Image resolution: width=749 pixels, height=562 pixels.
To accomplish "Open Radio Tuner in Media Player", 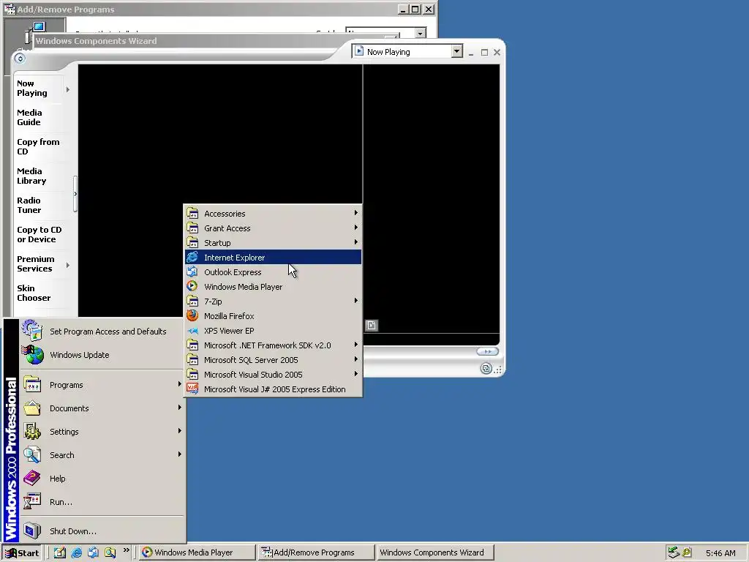I will click(40, 205).
